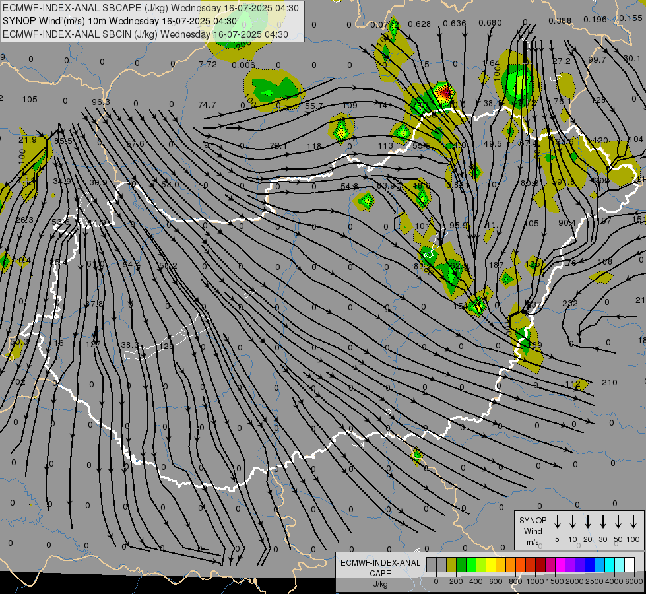The width and height of the screenshot is (646, 594).
Task: Click the SYNOP Wind 10m title line
Action: [119, 21]
